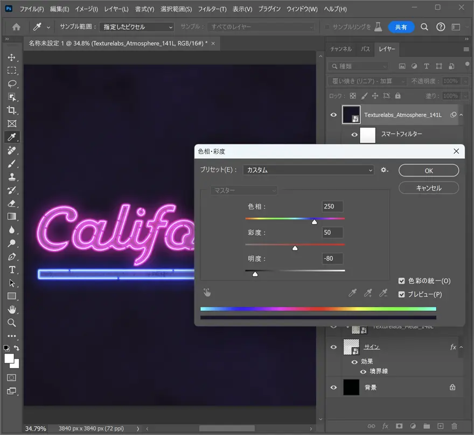The width and height of the screenshot is (474, 435).
Task: Select the Zoom tool in toolbar
Action: pyautogui.click(x=12, y=322)
